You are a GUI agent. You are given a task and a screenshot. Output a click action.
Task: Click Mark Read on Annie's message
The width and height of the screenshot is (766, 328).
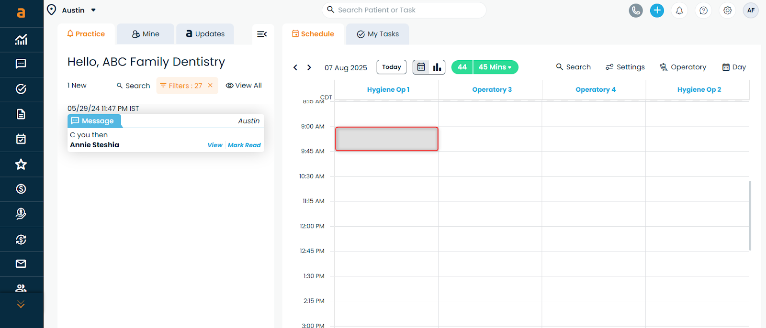[244, 145]
